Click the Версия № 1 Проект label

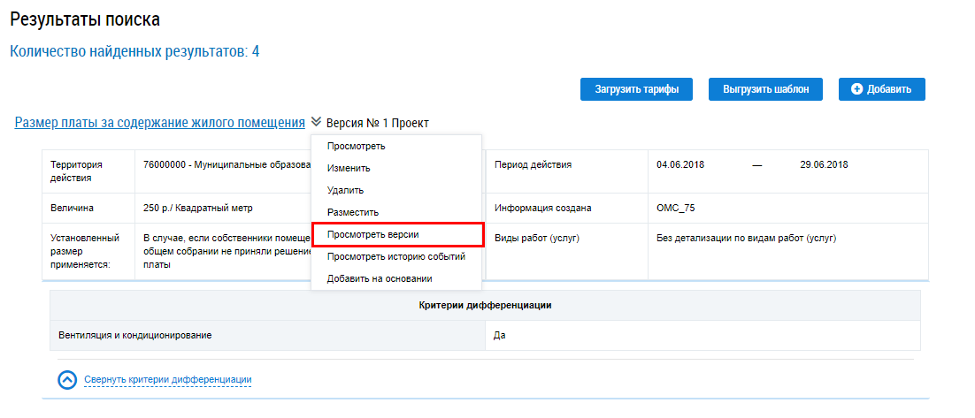coord(377,123)
